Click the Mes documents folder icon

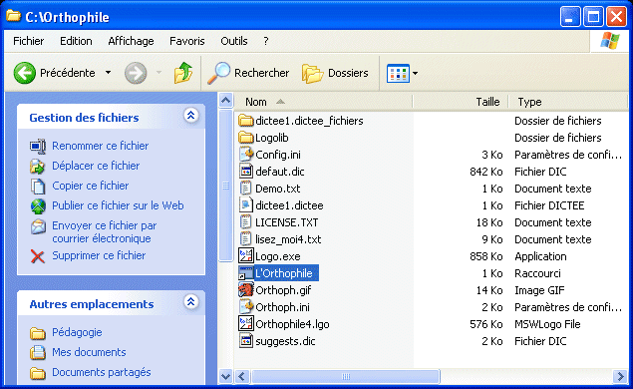click(x=38, y=353)
